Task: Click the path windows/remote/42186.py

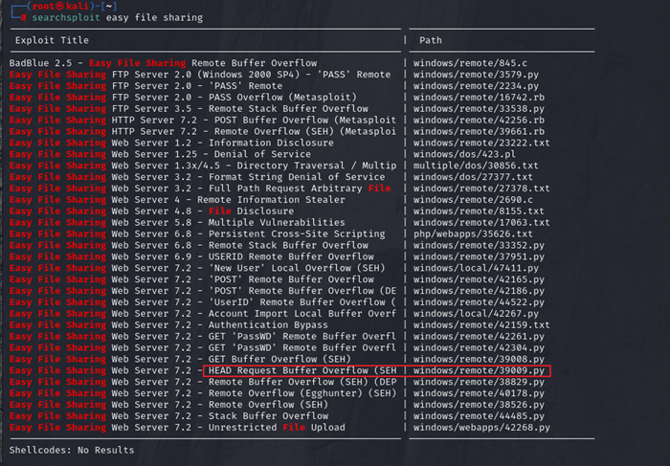Action: (479, 291)
